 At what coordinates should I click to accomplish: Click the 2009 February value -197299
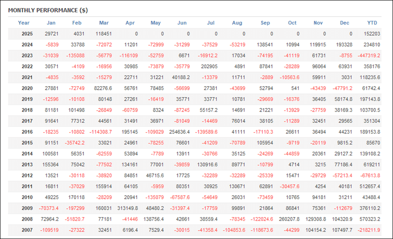pyautogui.click(x=76, y=208)
